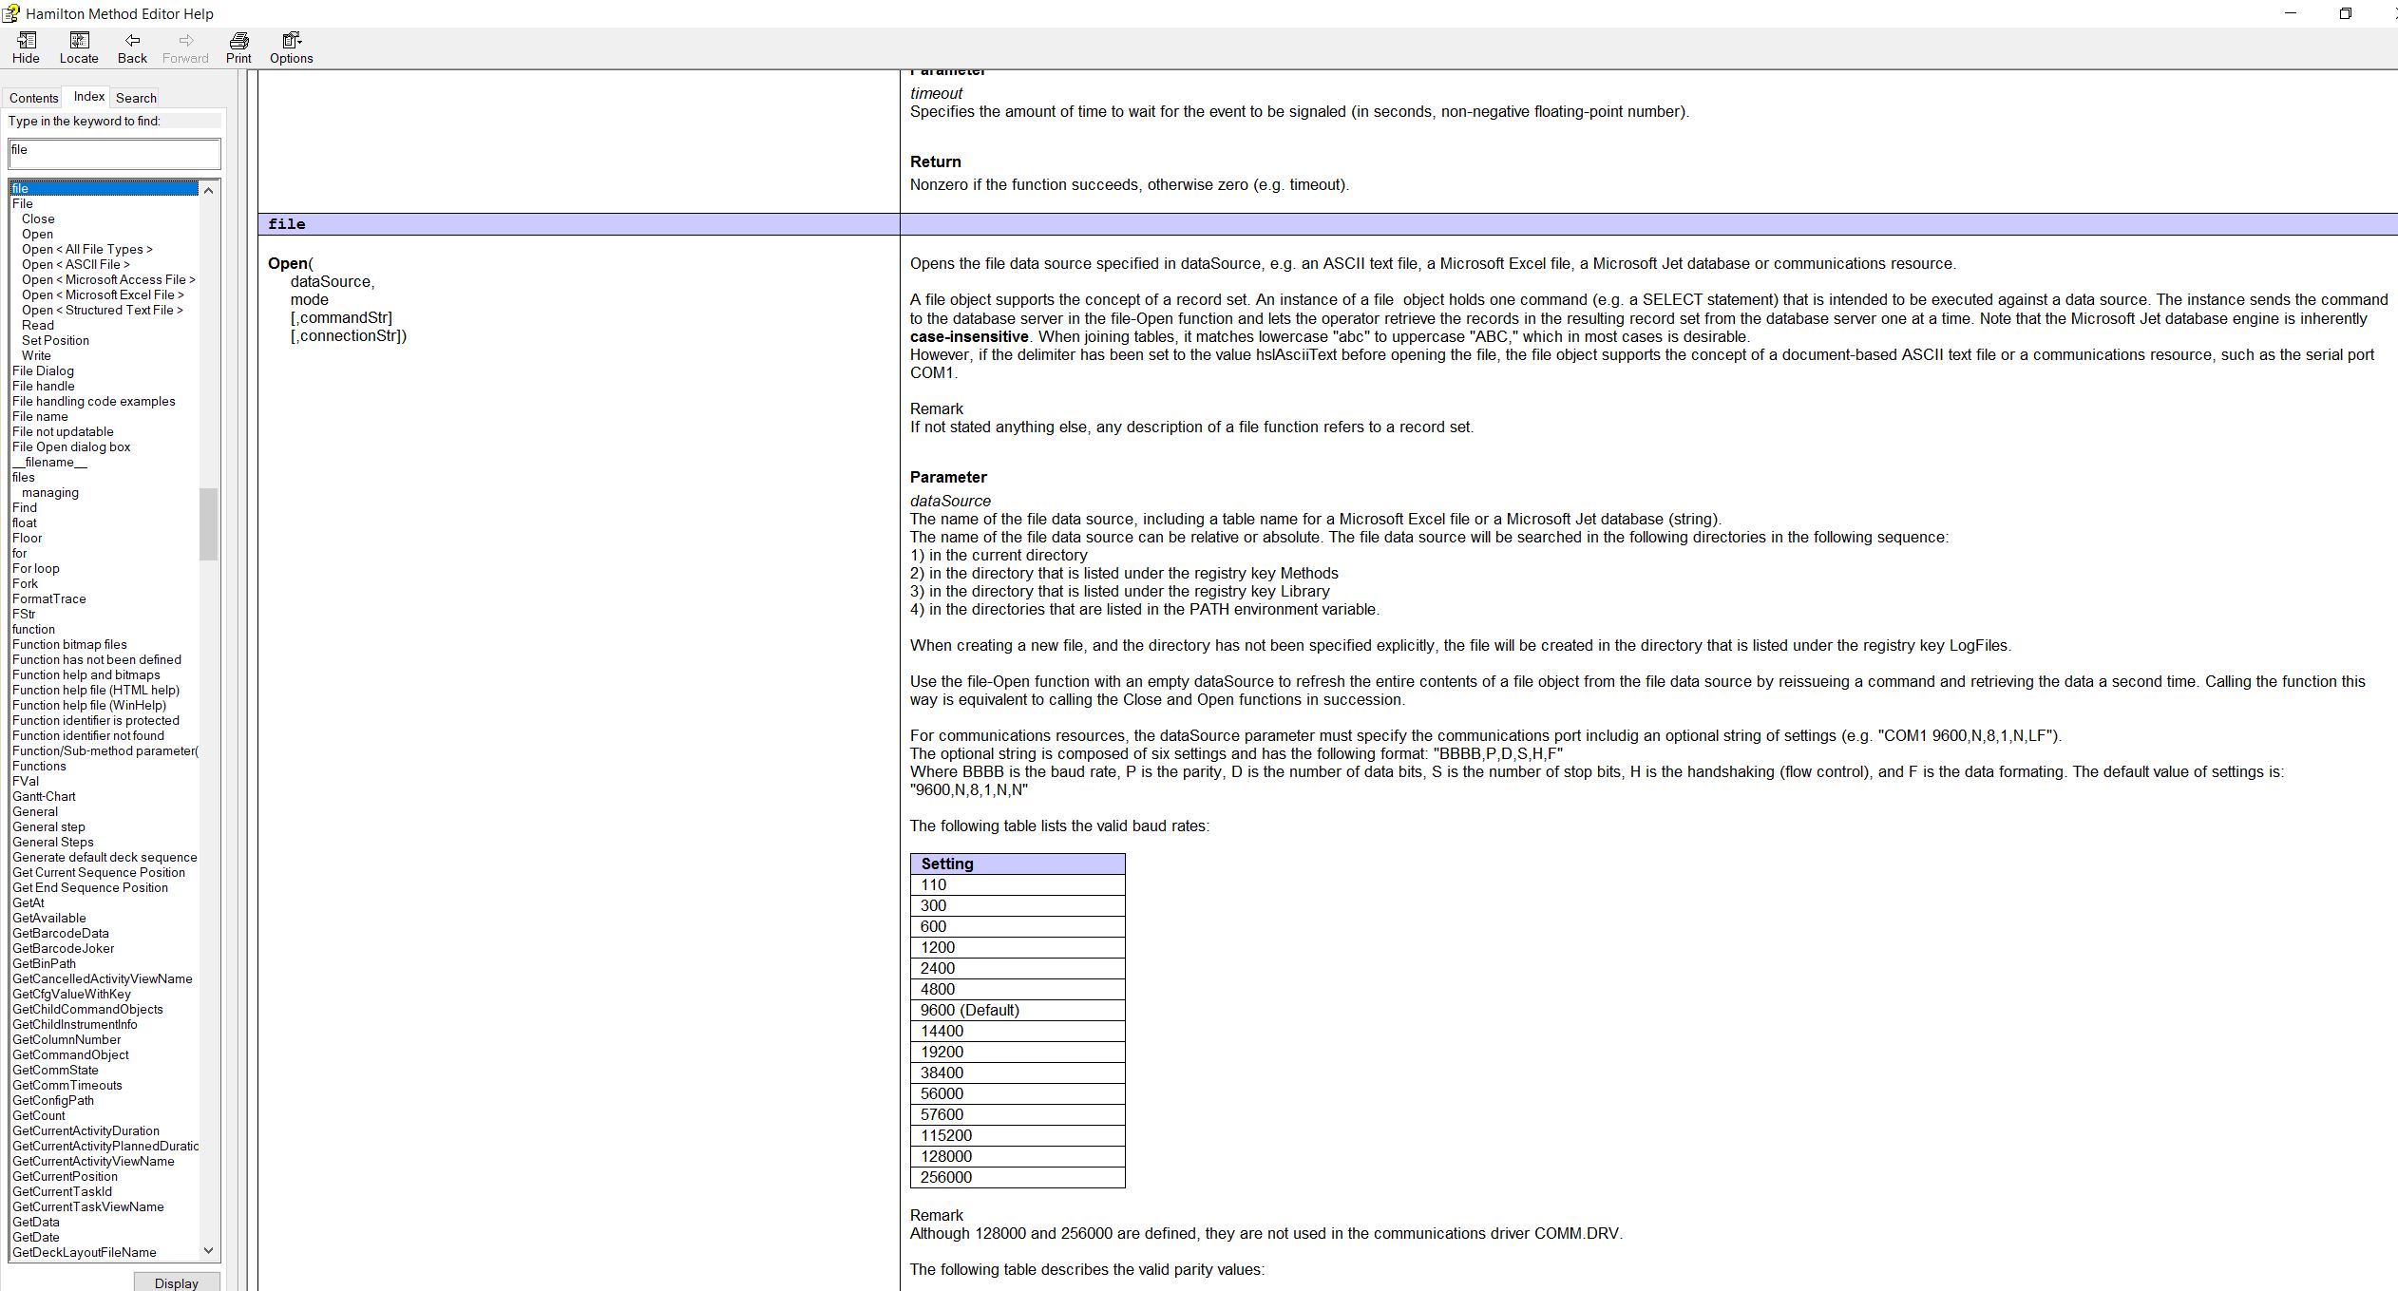Select 'GetBinPath' index entry
Screen dimensions: 2398x1291
click(x=44, y=963)
